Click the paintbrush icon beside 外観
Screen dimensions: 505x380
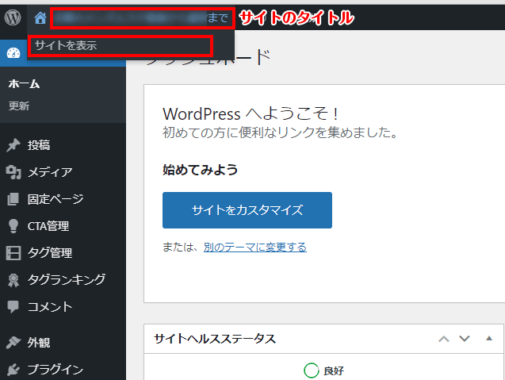coord(13,342)
